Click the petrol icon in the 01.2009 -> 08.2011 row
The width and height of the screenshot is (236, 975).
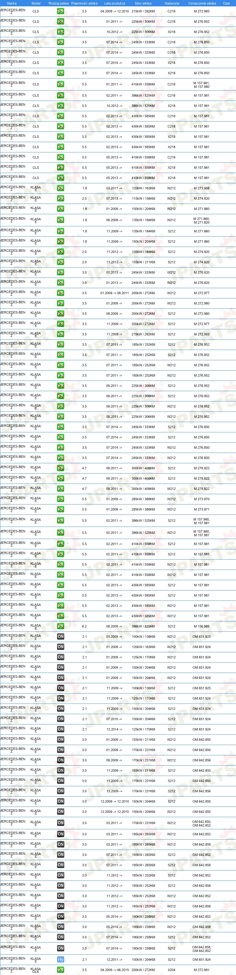click(x=60, y=293)
